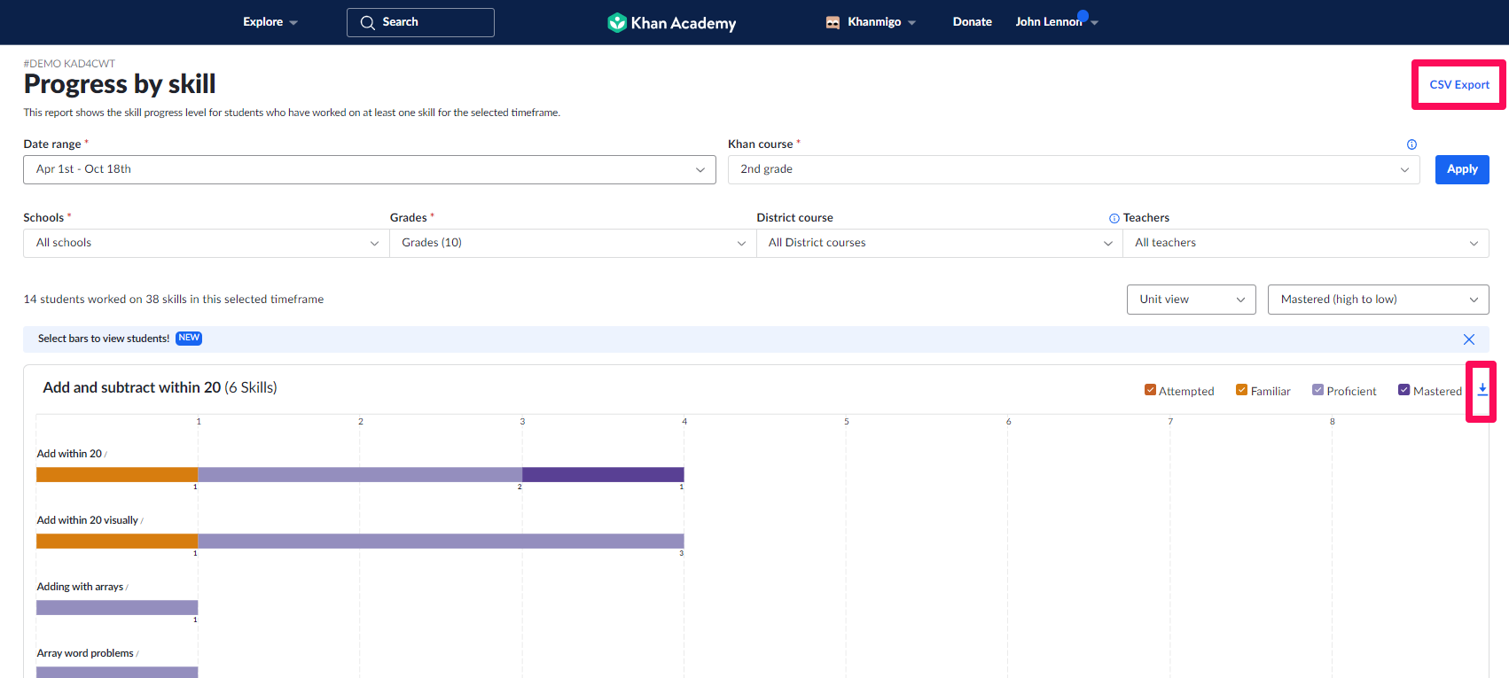Screen dimensions: 1509x678
Task: Click the CSV Export button
Action: pyautogui.click(x=1459, y=85)
